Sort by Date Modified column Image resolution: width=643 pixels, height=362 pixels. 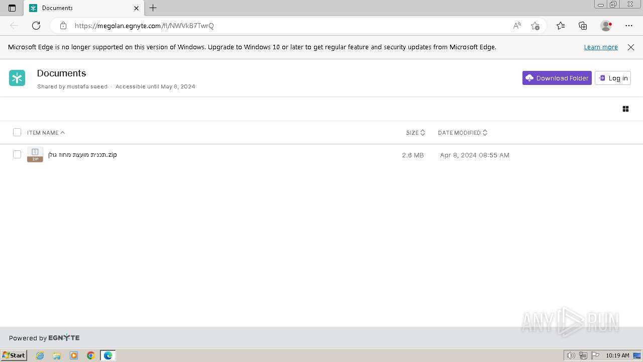pyautogui.click(x=463, y=133)
